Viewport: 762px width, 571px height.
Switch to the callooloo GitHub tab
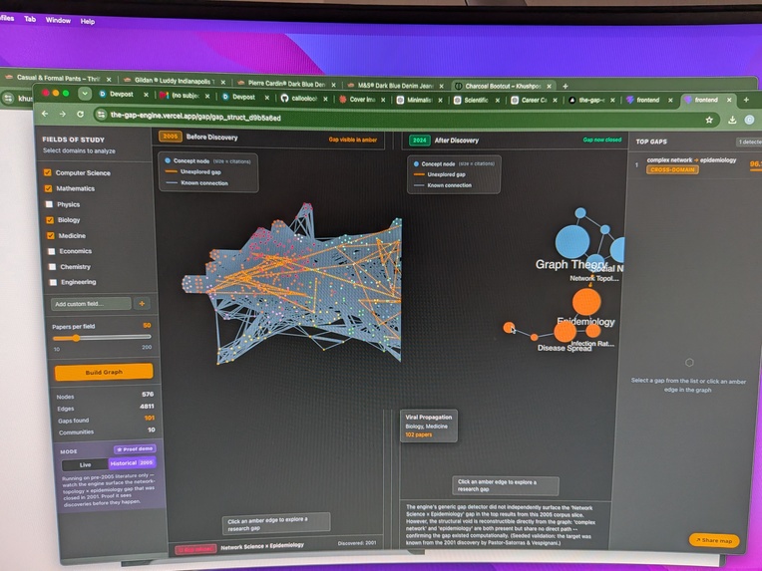[x=301, y=98]
